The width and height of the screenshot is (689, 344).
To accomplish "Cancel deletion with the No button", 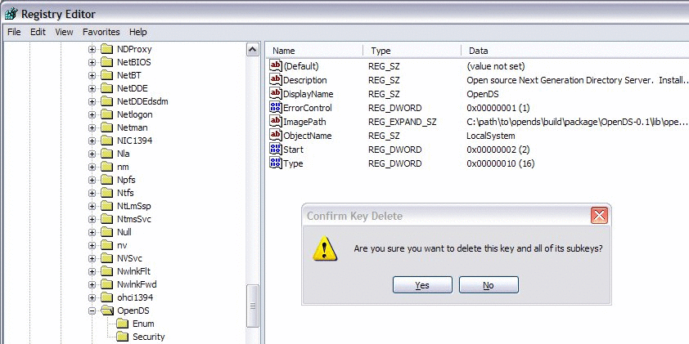I will tap(489, 285).
